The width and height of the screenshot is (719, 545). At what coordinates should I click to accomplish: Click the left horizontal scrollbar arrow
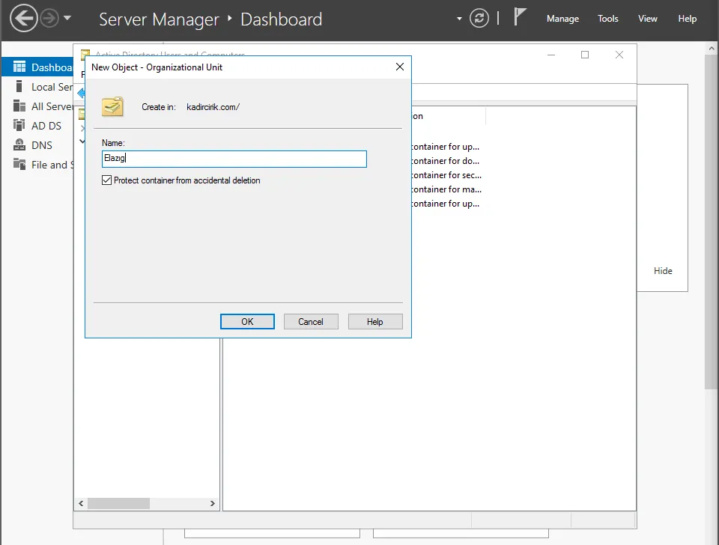click(x=81, y=503)
